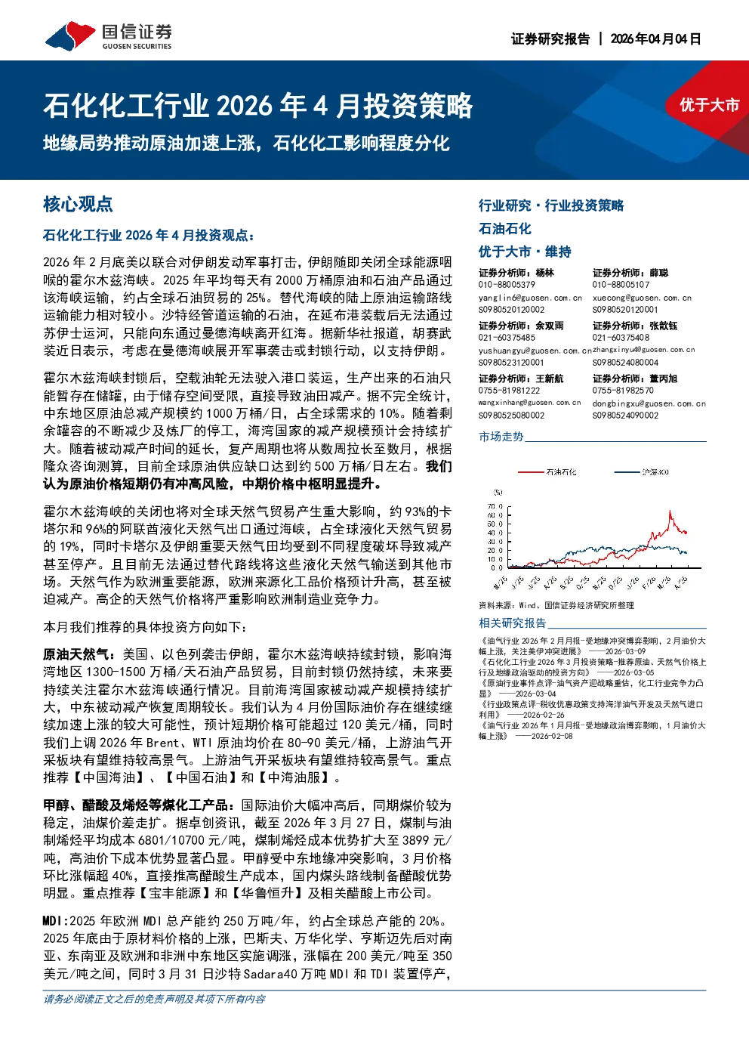Click the bold label MDI: in last paragraph

tap(56, 921)
